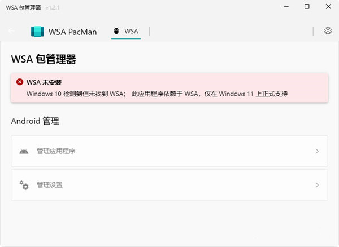Expand chevron on 管理设置 row

tap(317, 185)
